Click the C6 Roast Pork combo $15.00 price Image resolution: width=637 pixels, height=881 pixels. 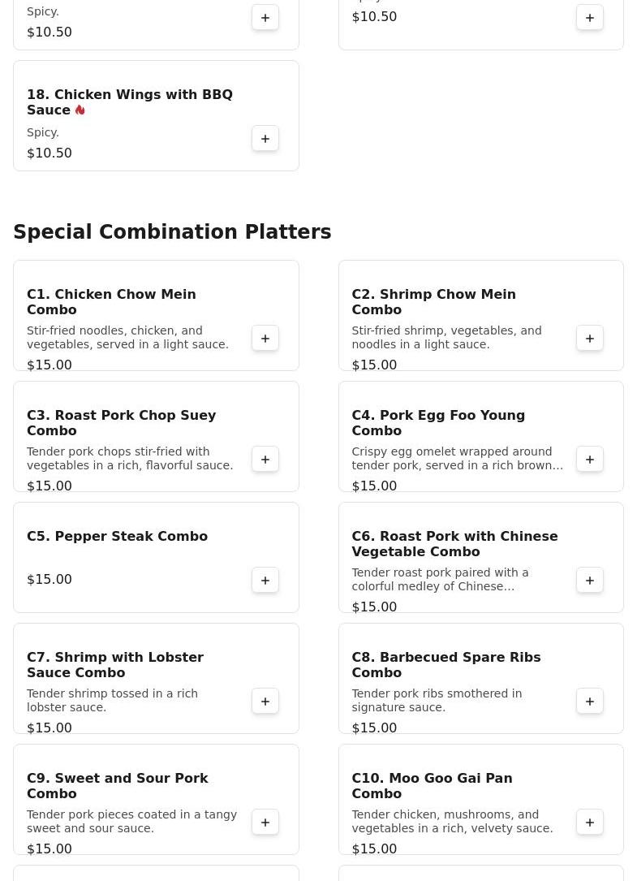coord(374,607)
